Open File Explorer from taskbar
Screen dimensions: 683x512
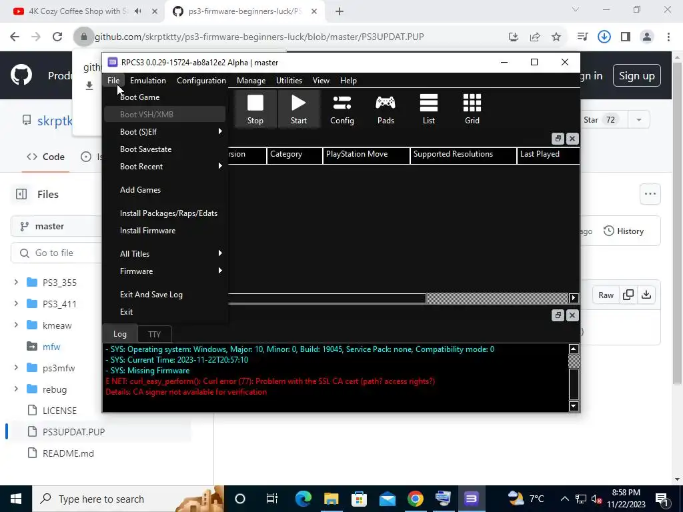pos(331,499)
